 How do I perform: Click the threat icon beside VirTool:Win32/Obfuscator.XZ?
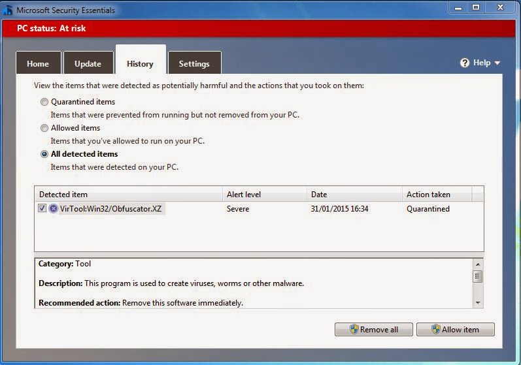53,209
